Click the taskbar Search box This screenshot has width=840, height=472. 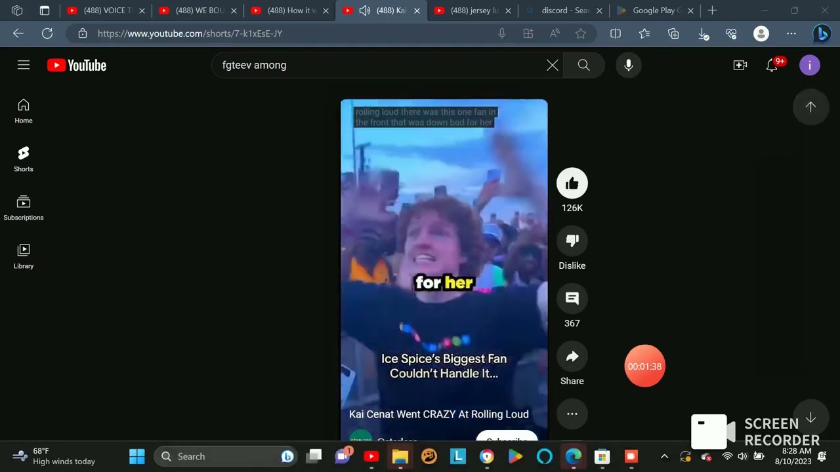(226, 456)
